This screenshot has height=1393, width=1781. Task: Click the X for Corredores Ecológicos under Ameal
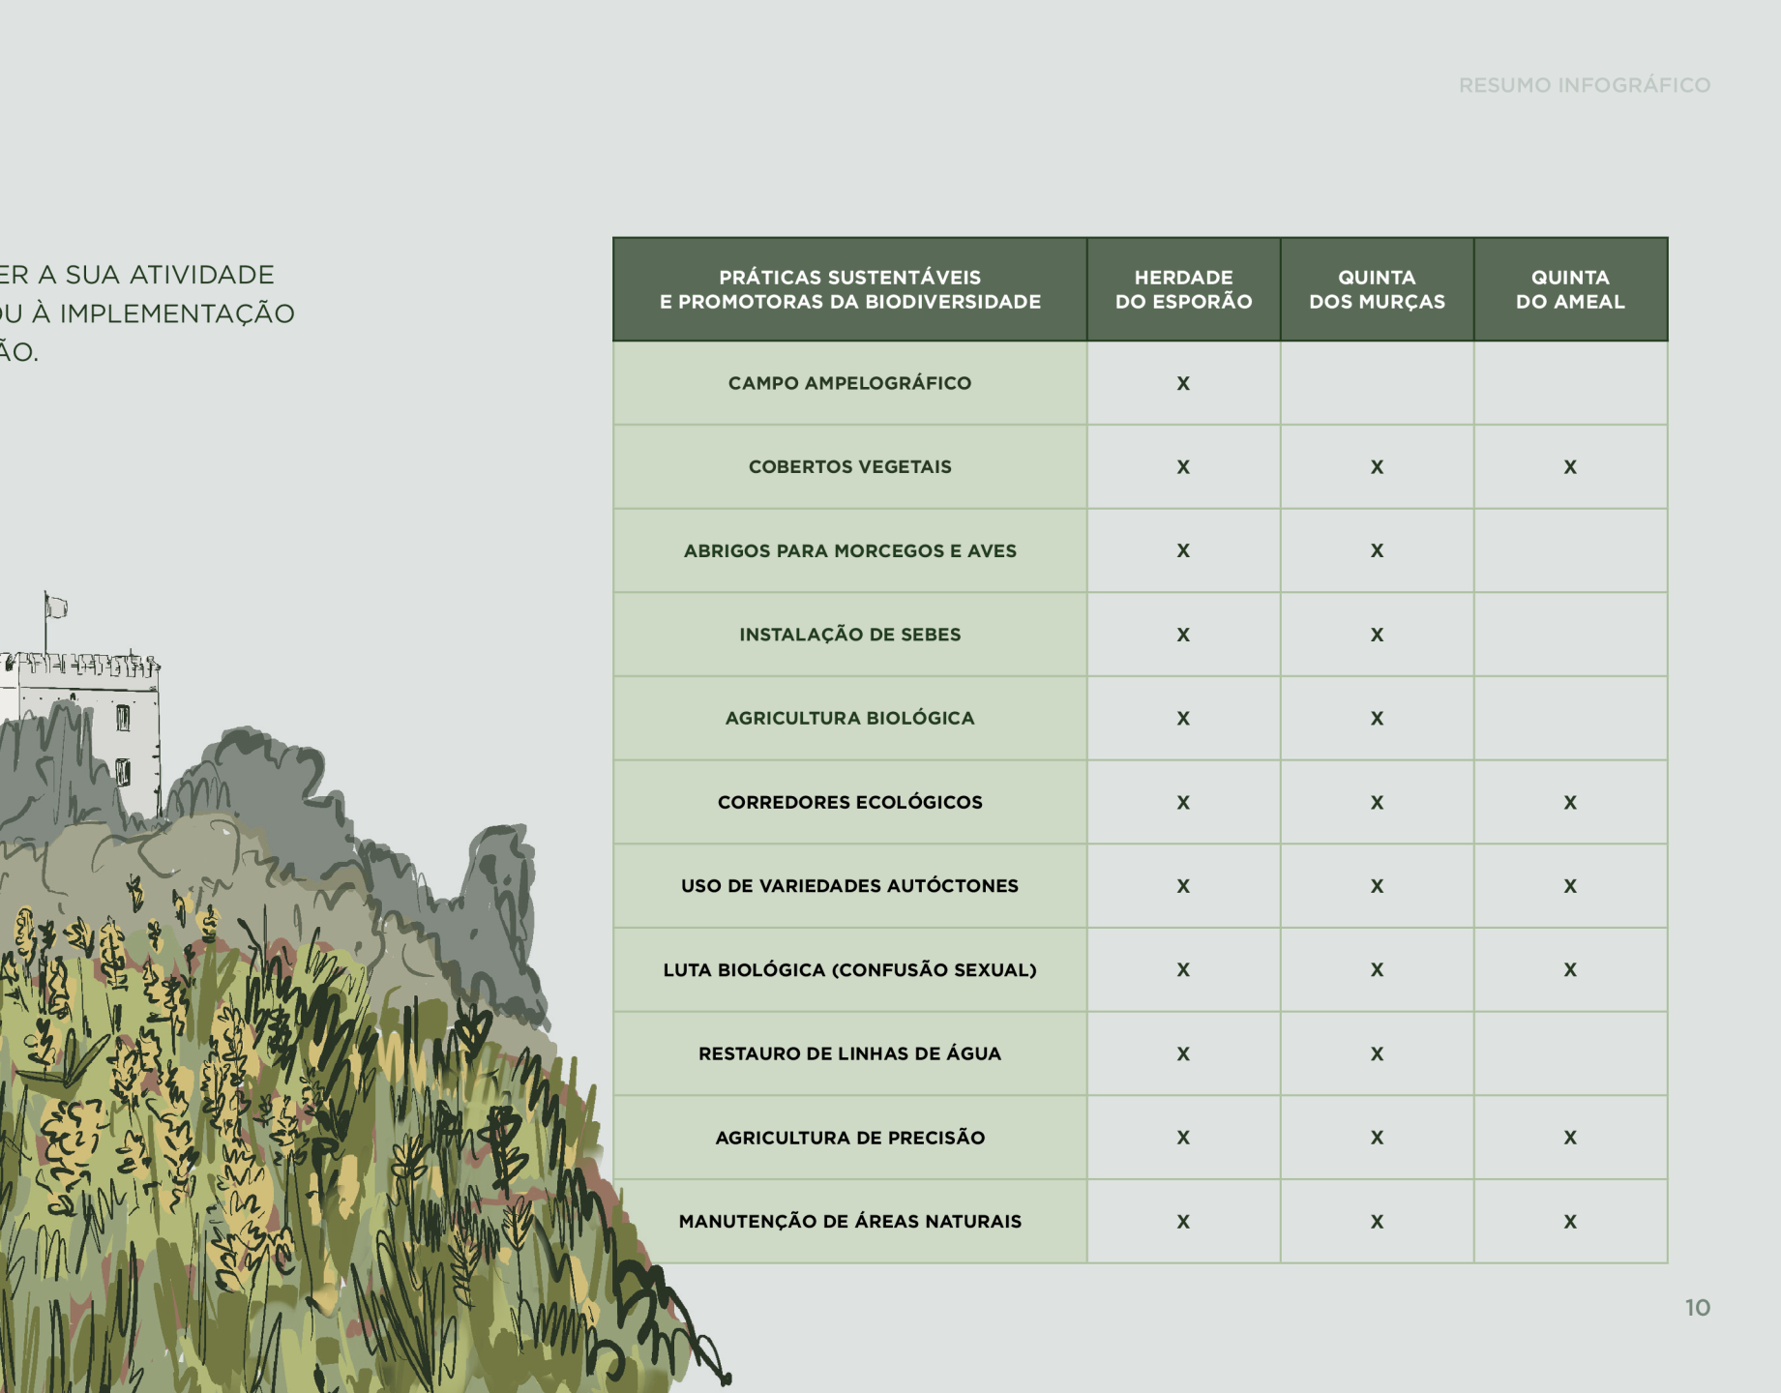1570,803
